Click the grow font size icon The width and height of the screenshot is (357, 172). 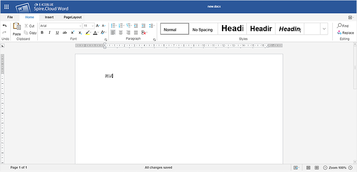click(98, 26)
